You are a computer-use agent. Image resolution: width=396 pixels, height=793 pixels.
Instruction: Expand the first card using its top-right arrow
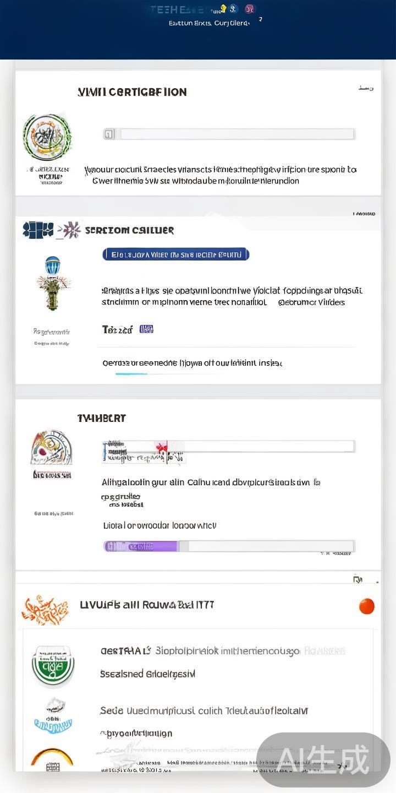[366, 88]
